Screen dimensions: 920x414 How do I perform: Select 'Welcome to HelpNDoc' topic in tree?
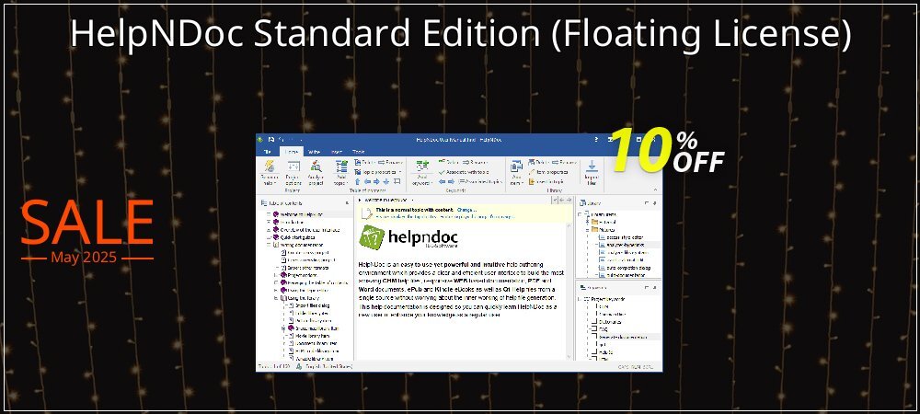[x=301, y=214]
